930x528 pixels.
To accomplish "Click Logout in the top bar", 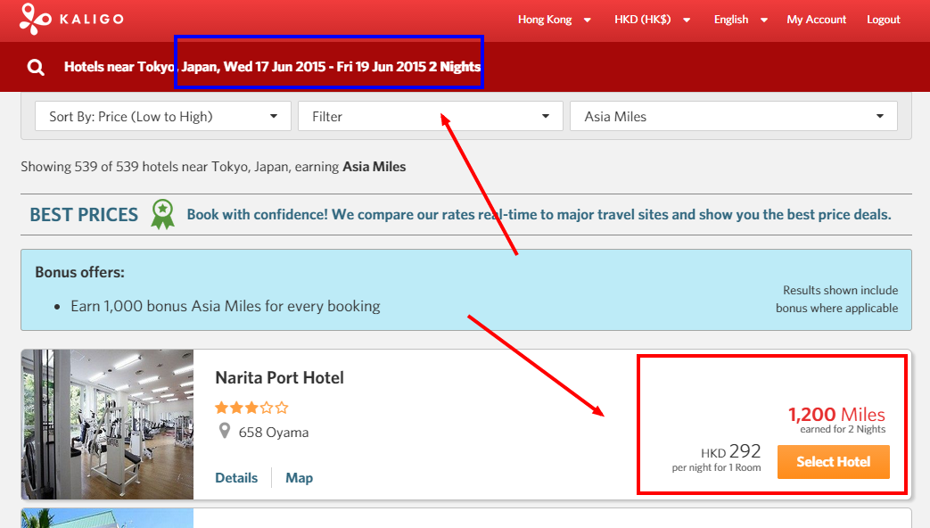I will coord(883,20).
